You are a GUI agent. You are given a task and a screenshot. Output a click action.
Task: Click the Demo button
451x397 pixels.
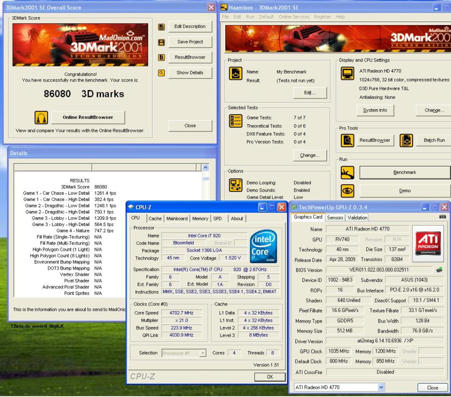405,191
